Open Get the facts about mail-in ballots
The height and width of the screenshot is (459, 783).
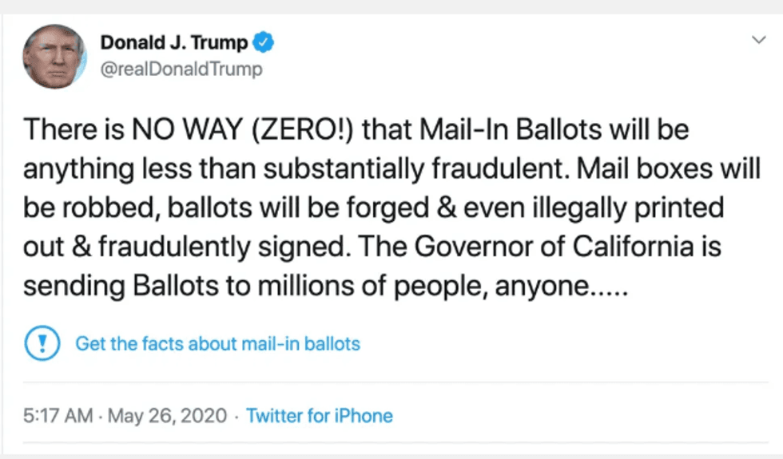[217, 344]
